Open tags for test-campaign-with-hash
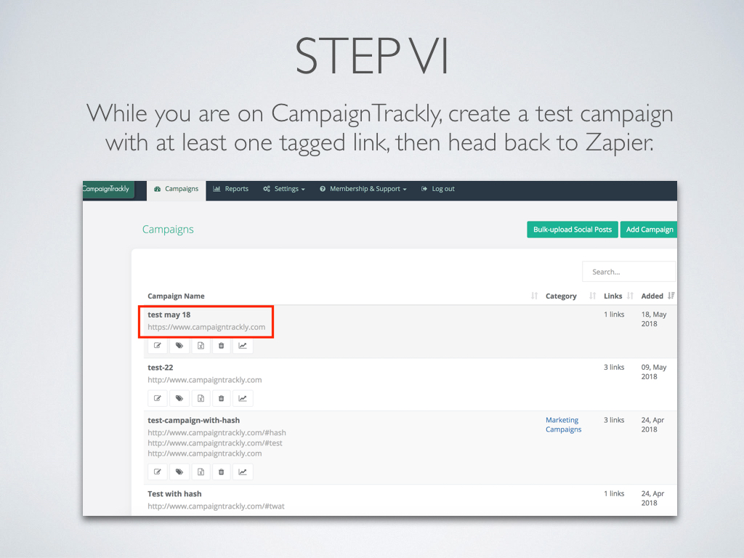The width and height of the screenshot is (744, 558). pyautogui.click(x=179, y=472)
